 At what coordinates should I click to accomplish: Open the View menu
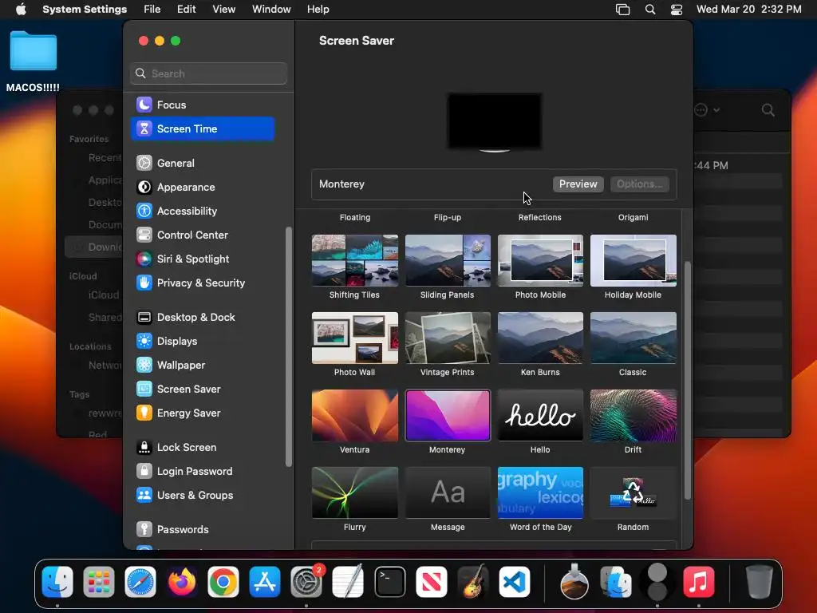click(223, 10)
